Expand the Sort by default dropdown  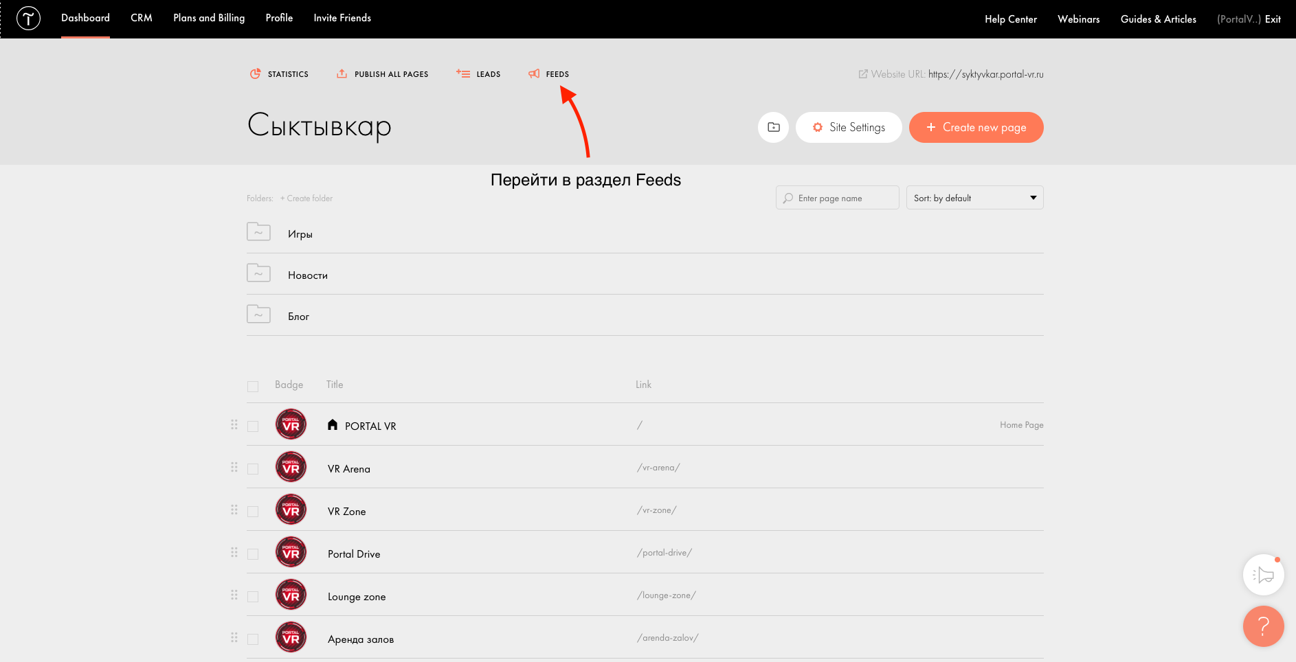[x=974, y=198]
